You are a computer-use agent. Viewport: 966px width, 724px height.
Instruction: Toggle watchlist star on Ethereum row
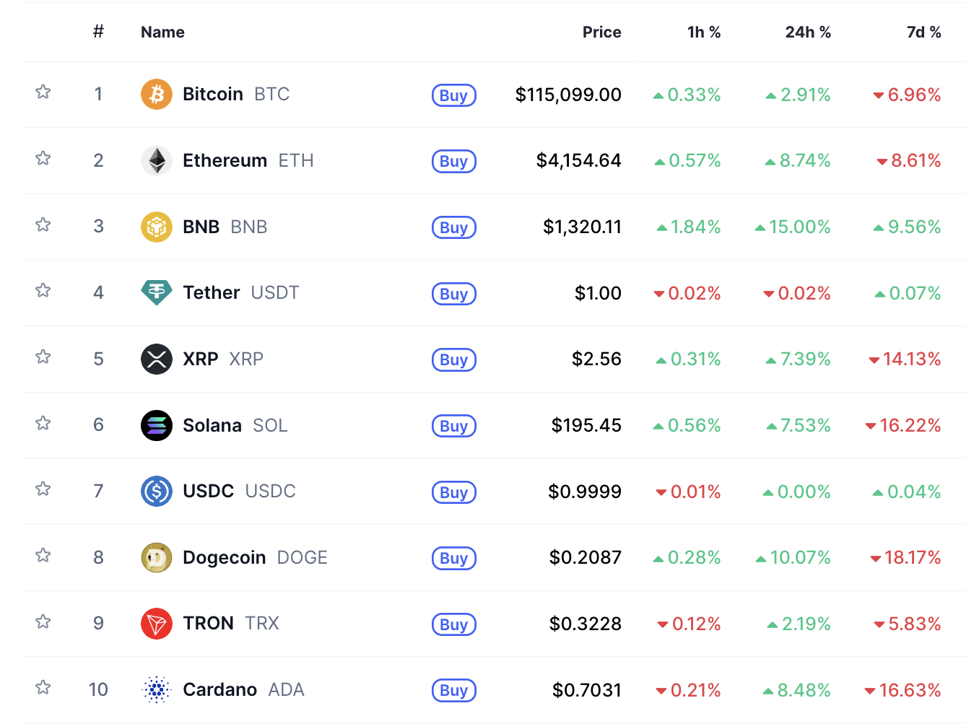pyautogui.click(x=43, y=159)
